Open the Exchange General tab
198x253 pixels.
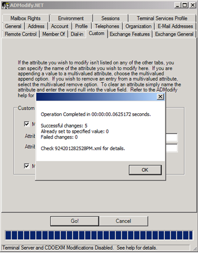pos(174,34)
